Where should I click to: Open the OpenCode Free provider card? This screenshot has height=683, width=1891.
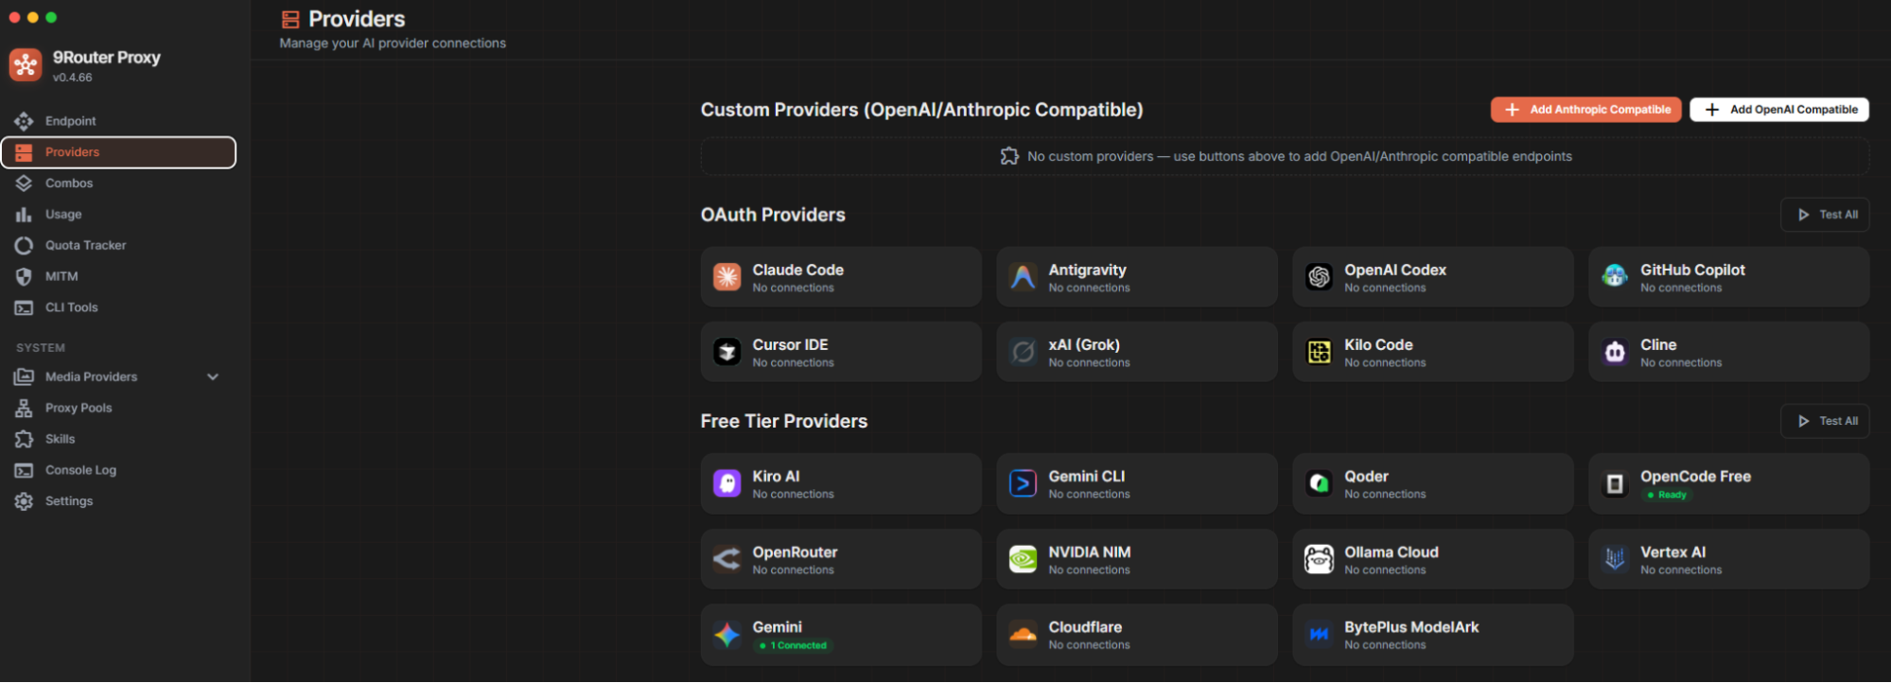pyautogui.click(x=1728, y=483)
